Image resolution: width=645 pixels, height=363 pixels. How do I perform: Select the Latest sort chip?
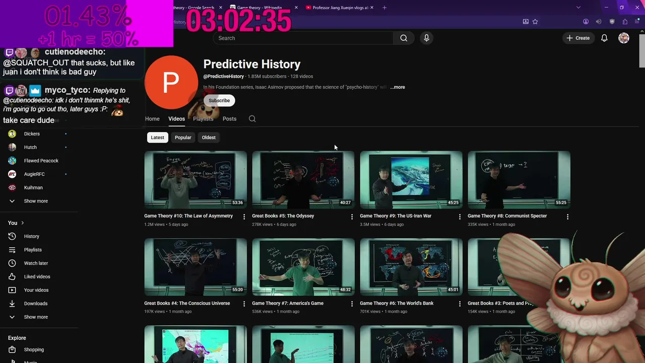[x=157, y=138]
